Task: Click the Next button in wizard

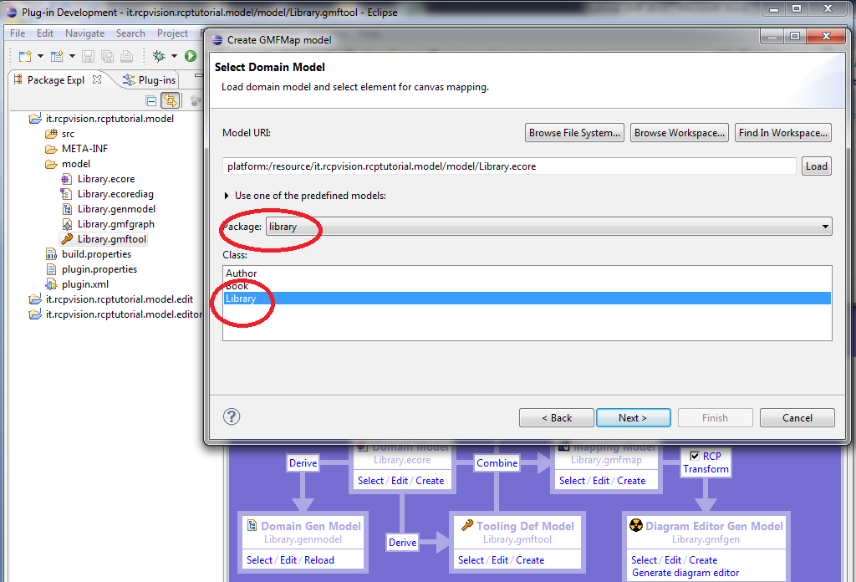Action: point(634,417)
